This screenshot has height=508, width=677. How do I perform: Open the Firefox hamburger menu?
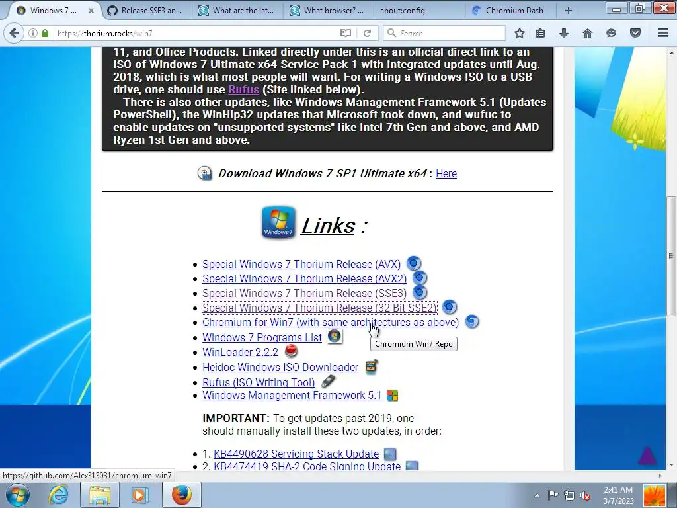coord(663,33)
